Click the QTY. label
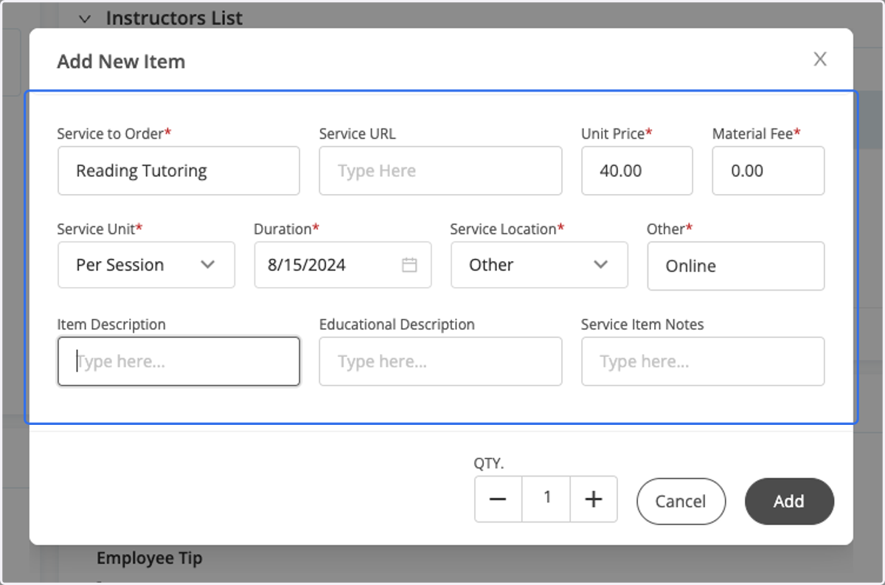Viewport: 885px width, 585px height. click(489, 463)
